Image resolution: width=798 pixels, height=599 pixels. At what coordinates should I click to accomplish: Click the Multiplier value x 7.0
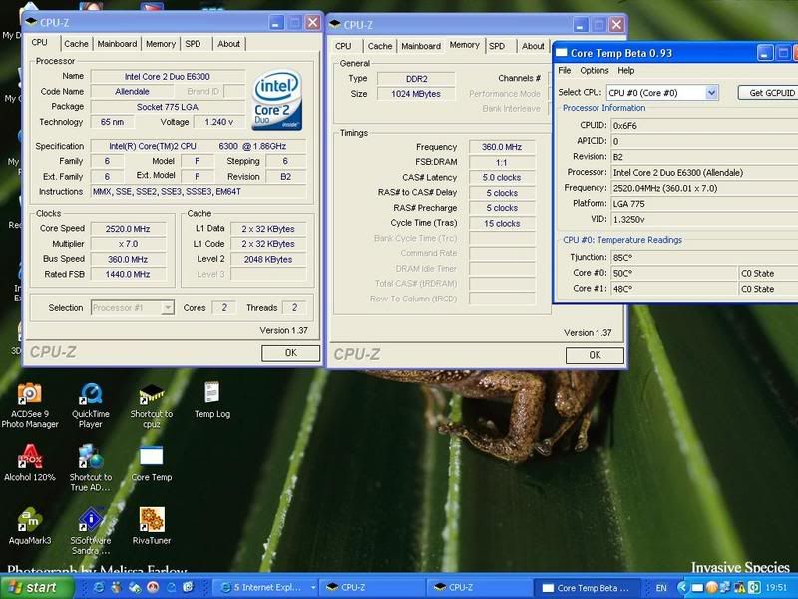[x=128, y=244]
